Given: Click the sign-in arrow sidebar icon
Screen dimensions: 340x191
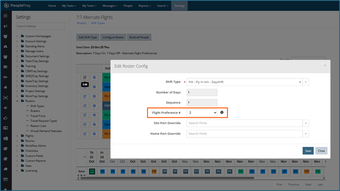Looking at the screenshot, I should pos(6,108).
